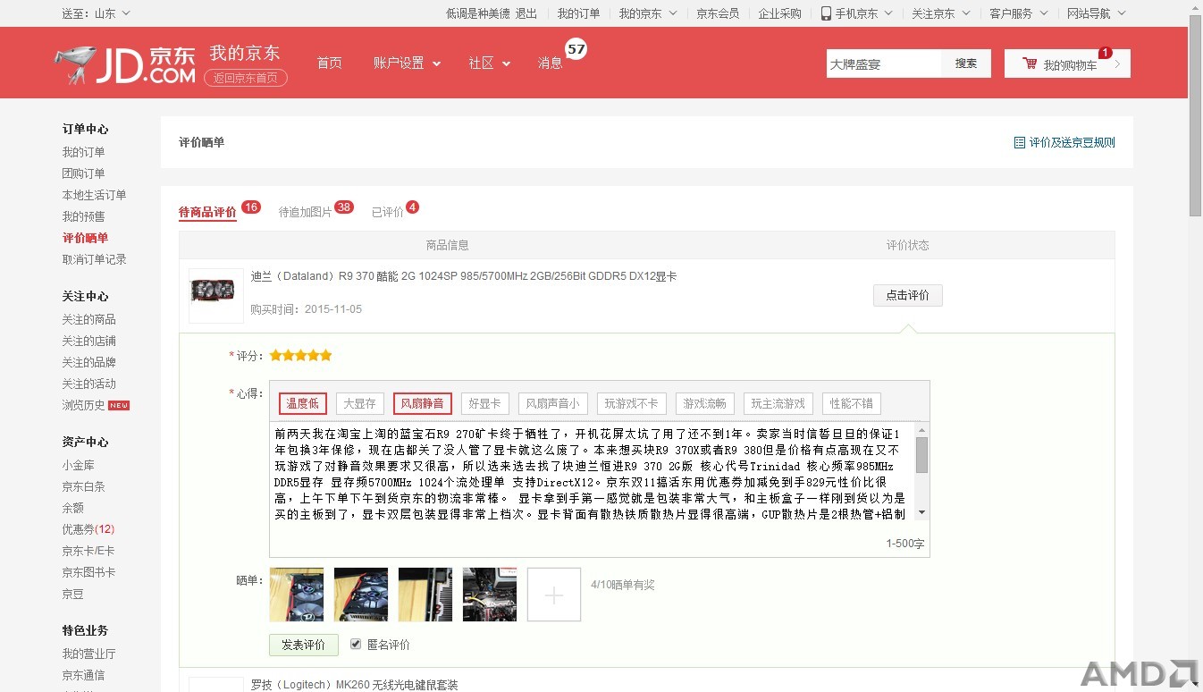Toggle the 玩主流游戏 tag
The height and width of the screenshot is (692, 1203).
coord(778,403)
